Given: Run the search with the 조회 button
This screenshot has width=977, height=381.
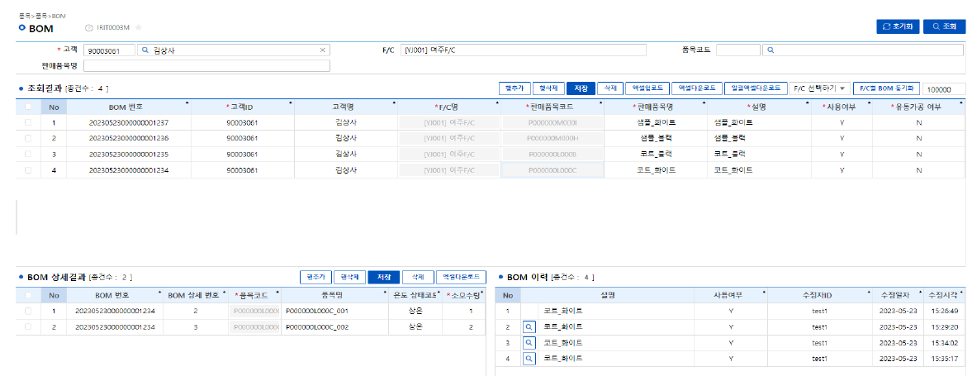Looking at the screenshot, I should click(x=944, y=26).
